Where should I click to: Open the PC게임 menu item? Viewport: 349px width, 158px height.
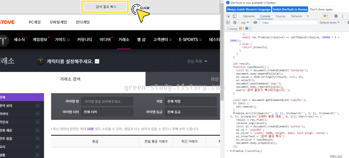(35, 22)
